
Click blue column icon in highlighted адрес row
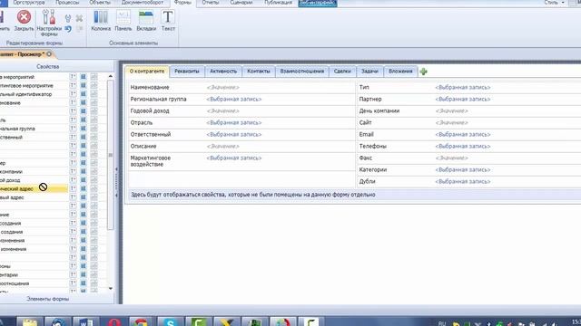pyautogui.click(x=84, y=188)
